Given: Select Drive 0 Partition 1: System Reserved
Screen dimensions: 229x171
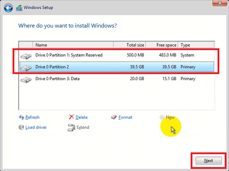Looking at the screenshot, I should 69,55.
